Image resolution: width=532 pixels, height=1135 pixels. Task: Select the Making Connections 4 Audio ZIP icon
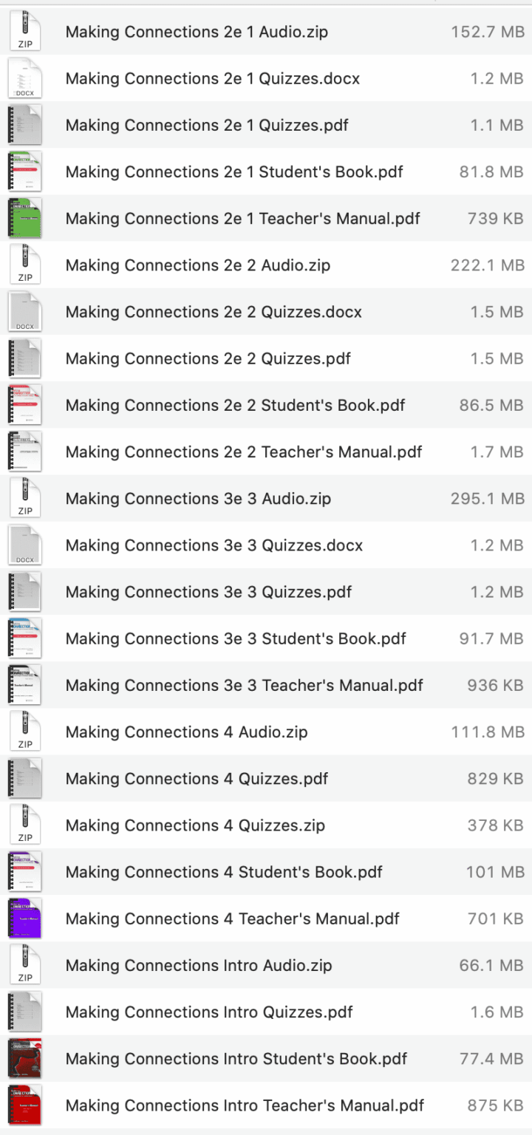[24, 732]
